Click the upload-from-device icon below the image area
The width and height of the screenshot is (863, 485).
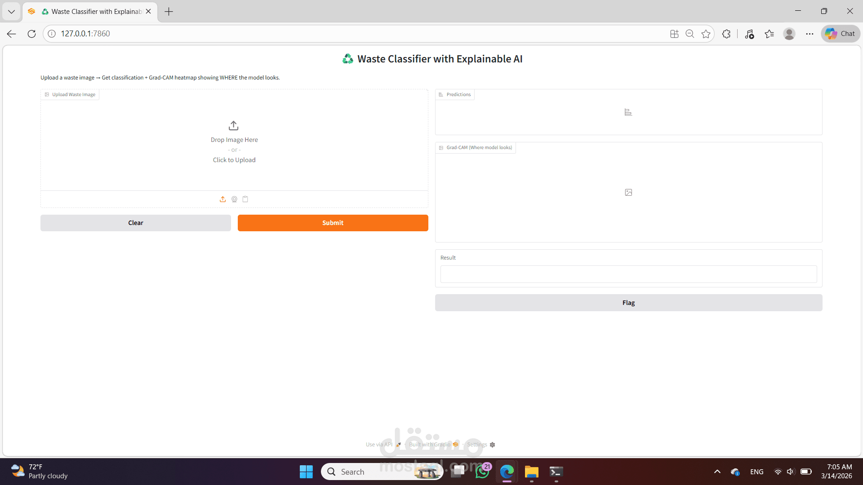[x=222, y=199]
